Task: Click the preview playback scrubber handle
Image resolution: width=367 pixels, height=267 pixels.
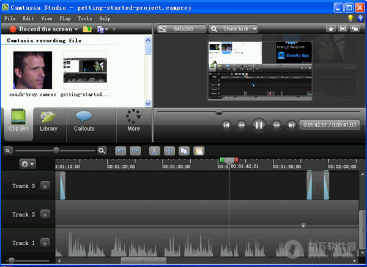Action: click(219, 112)
